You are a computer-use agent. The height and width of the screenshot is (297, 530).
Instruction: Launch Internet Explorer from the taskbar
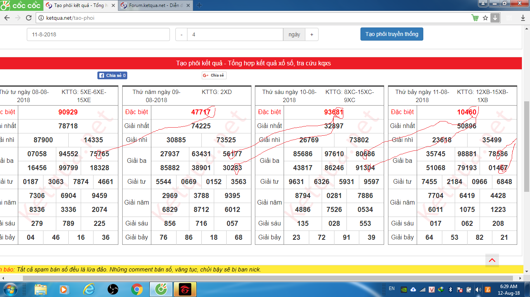pos(89,289)
